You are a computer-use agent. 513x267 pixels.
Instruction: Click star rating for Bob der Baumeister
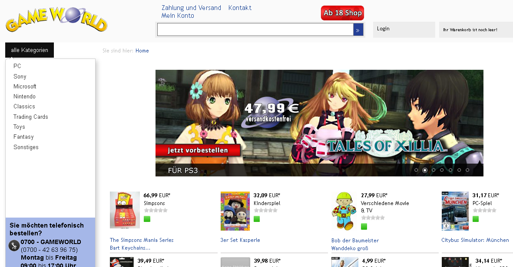pos(373,218)
